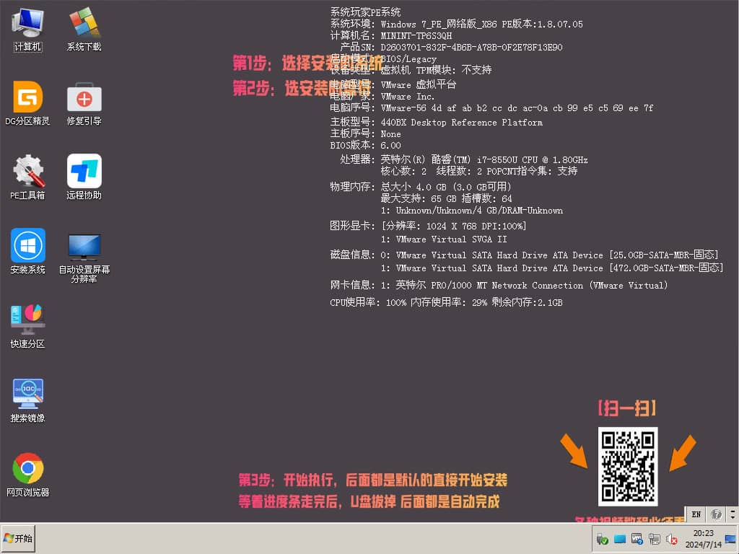Screen dimensions: 739x554
Task: Open the language bar help icon
Action: pyautogui.click(x=716, y=514)
